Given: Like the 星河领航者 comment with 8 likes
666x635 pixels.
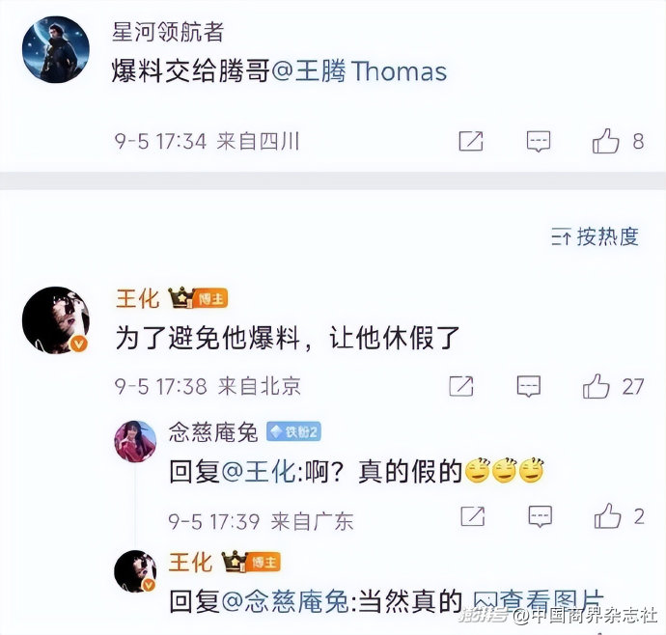Looking at the screenshot, I should point(606,141).
